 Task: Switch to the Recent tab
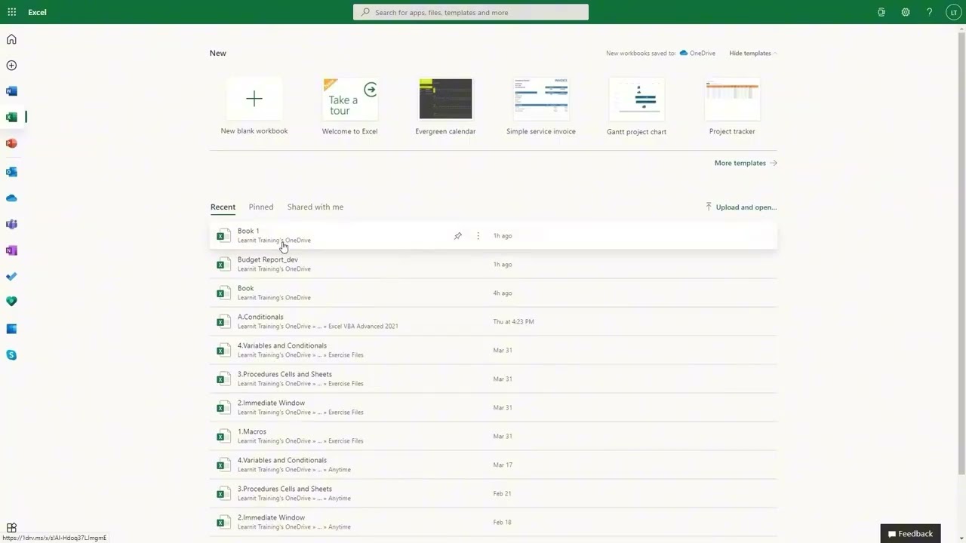click(x=223, y=207)
